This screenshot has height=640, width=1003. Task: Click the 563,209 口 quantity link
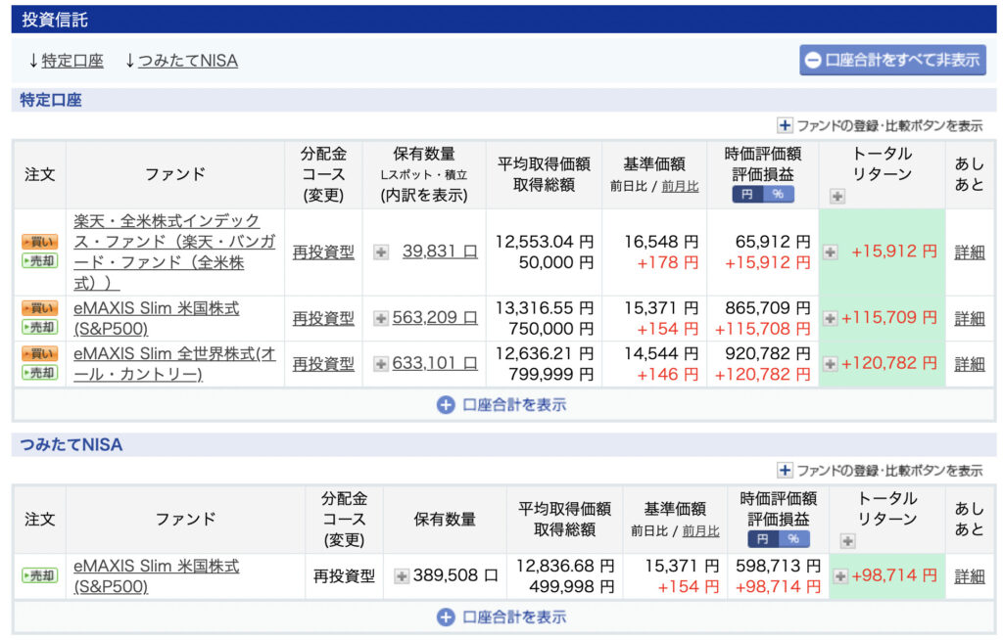pyautogui.click(x=434, y=318)
